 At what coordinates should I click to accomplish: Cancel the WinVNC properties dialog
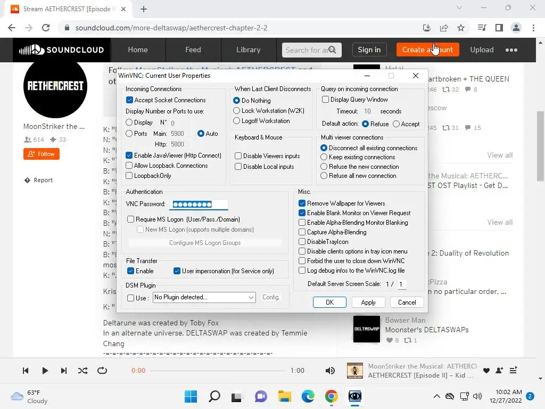(407, 302)
